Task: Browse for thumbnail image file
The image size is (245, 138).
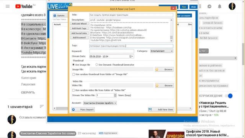Action: (164, 69)
